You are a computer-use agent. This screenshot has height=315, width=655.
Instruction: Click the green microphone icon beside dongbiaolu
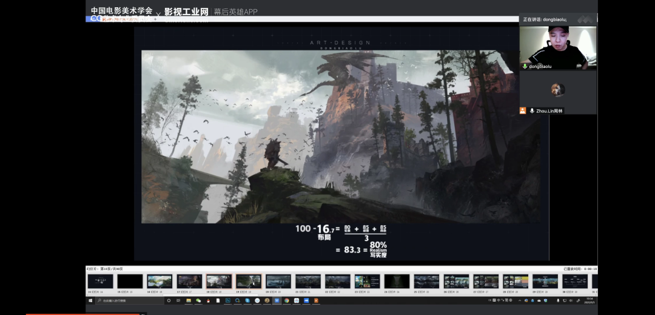pyautogui.click(x=525, y=66)
